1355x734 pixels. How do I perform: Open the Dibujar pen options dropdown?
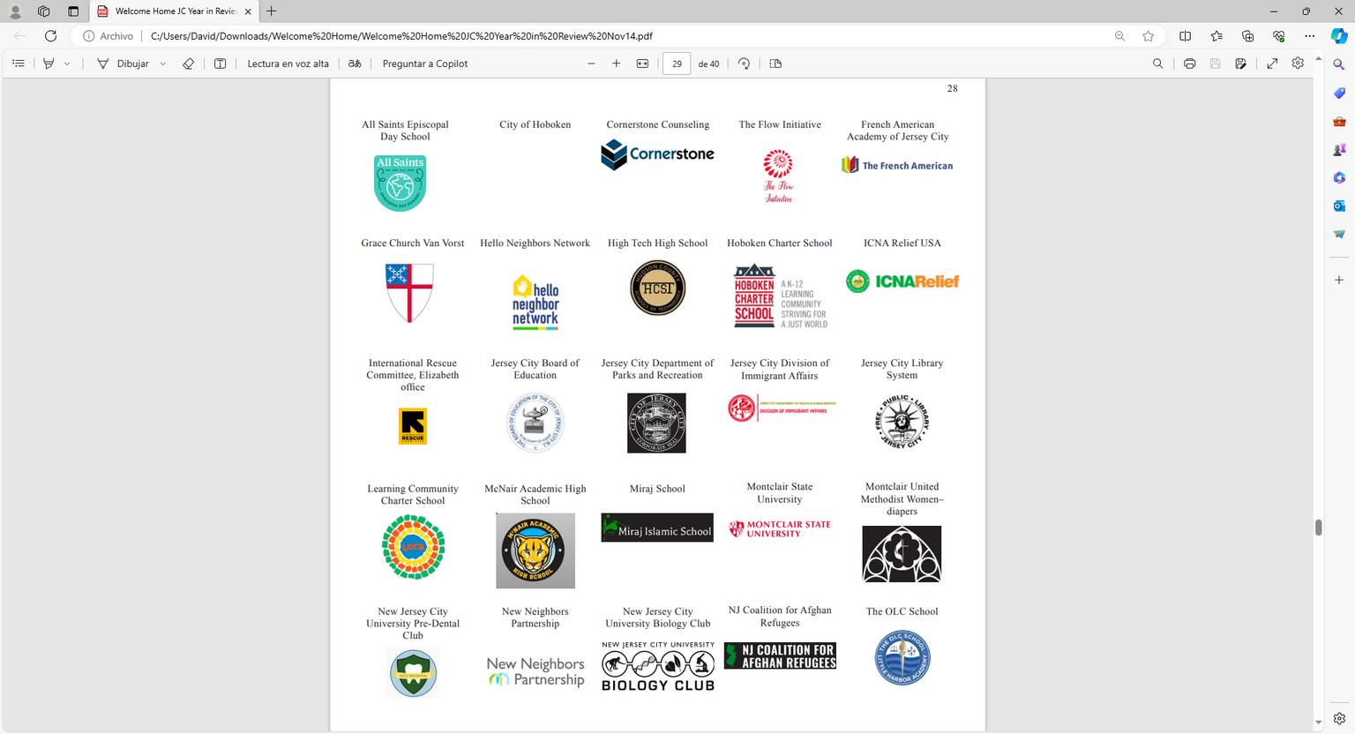point(163,64)
